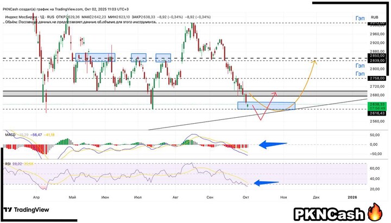Select the leftmost blue rectangle near Май
The height and width of the screenshot is (223, 391).
95,57
